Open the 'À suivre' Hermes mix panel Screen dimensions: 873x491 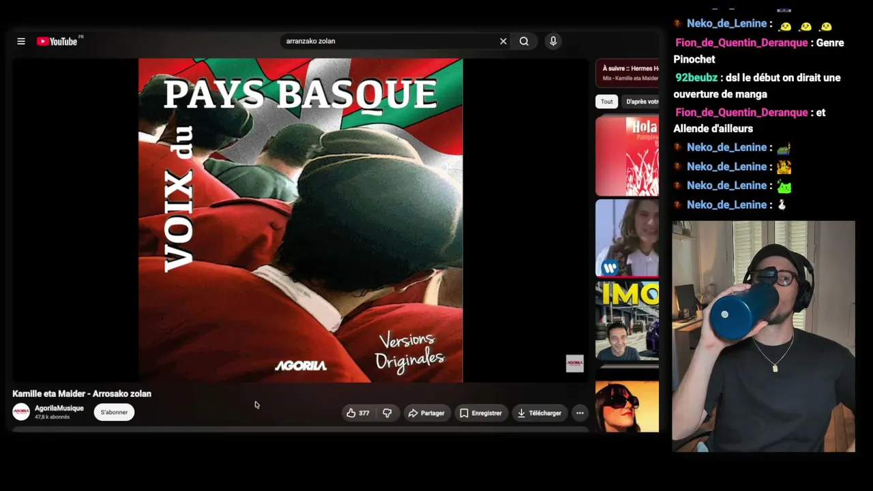coord(627,73)
